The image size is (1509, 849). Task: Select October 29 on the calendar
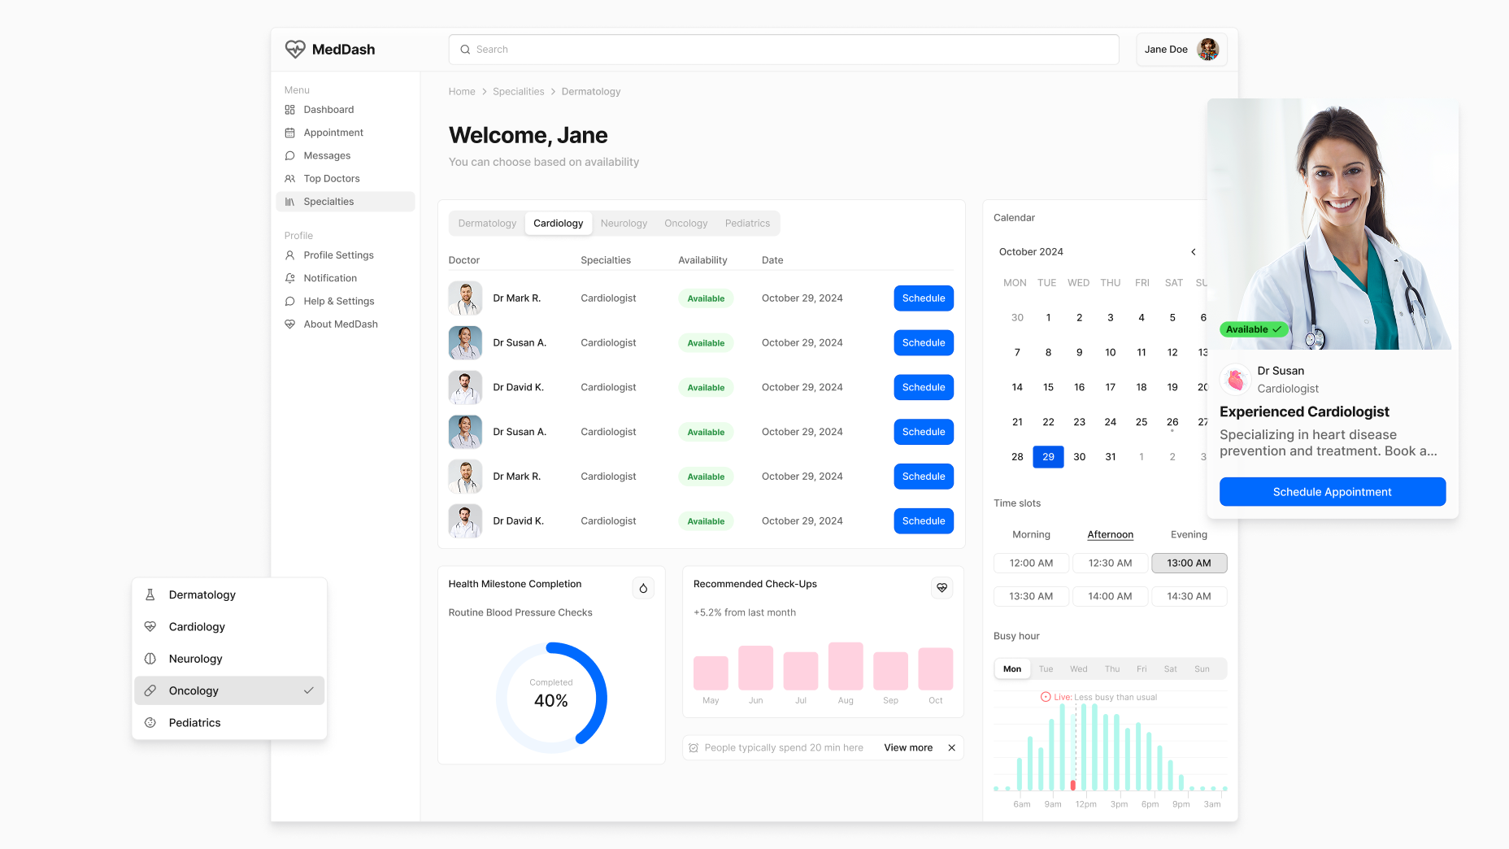[x=1048, y=456]
